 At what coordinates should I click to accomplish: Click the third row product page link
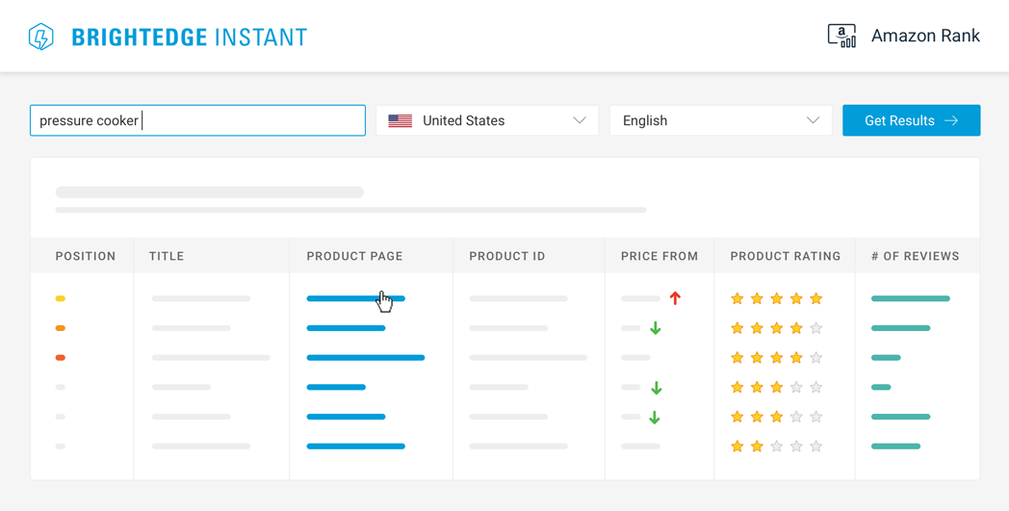click(365, 358)
